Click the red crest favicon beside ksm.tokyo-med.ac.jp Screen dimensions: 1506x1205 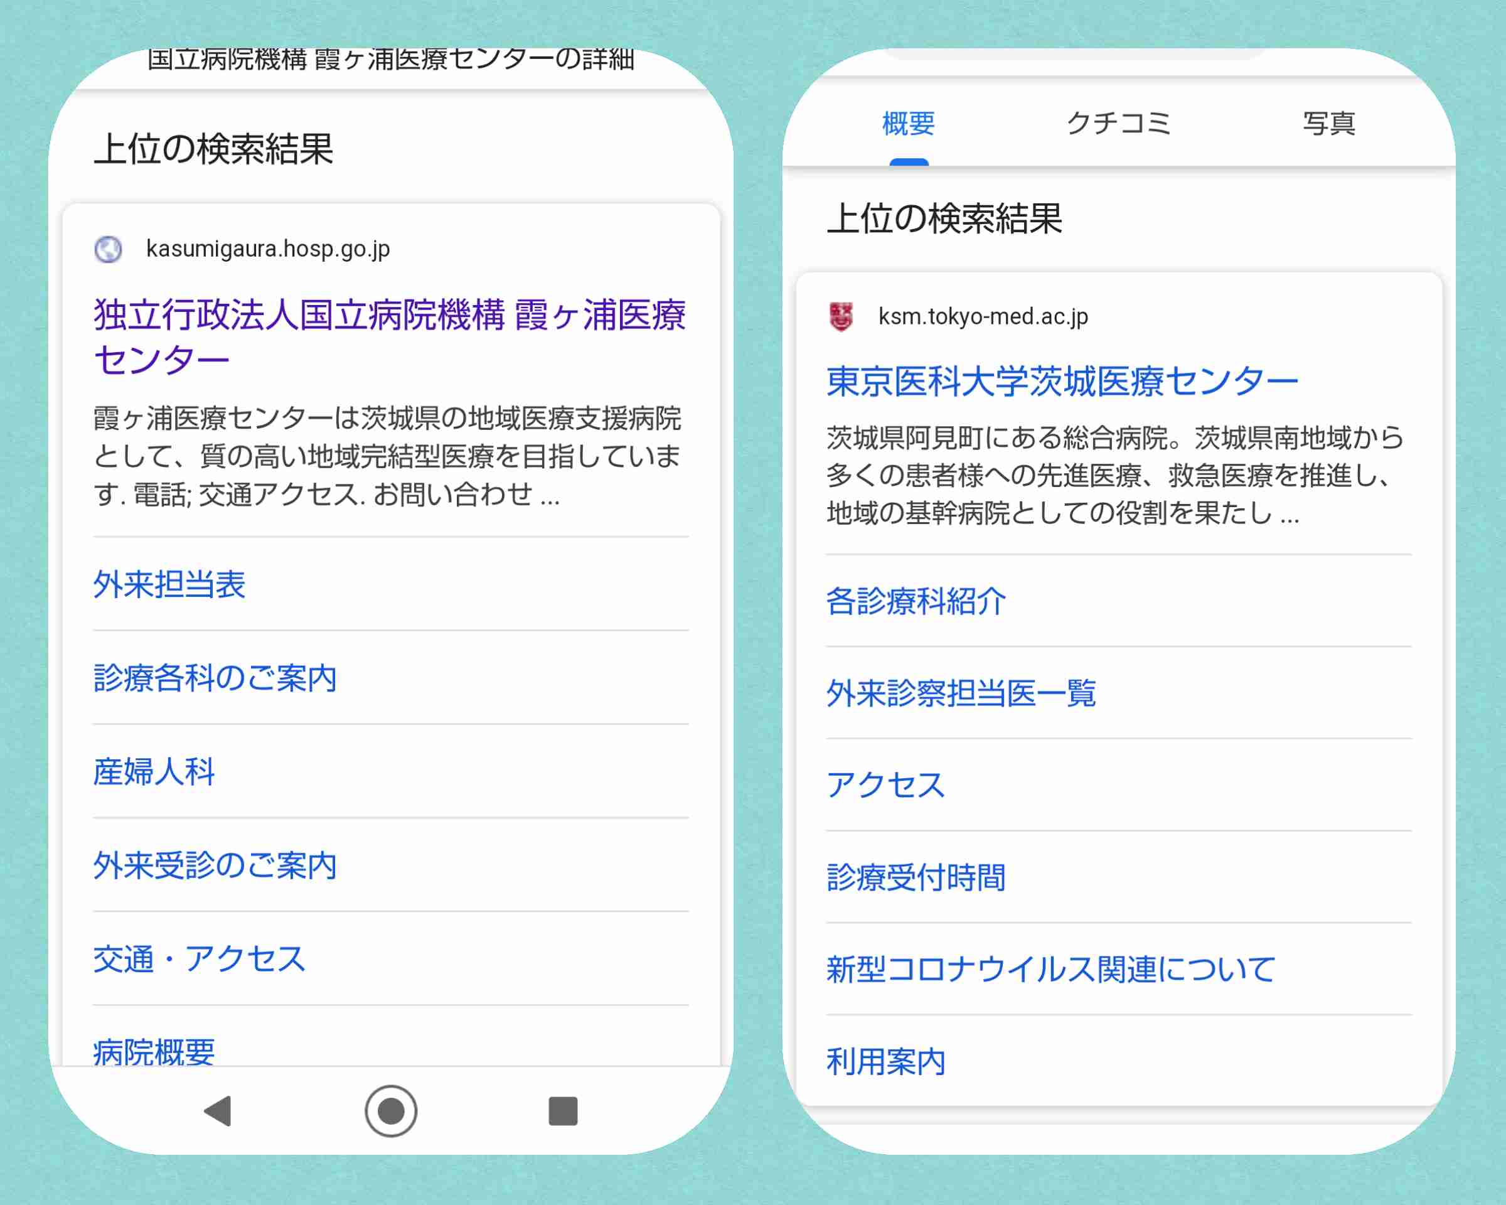coord(841,316)
